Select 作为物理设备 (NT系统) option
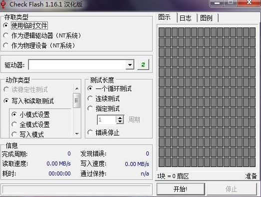This screenshot has height=197, width=261. [x=39, y=45]
